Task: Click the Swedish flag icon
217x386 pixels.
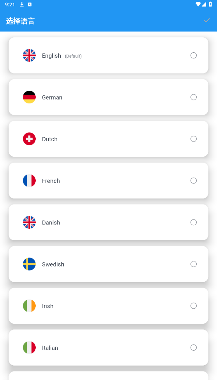Action: click(29, 264)
